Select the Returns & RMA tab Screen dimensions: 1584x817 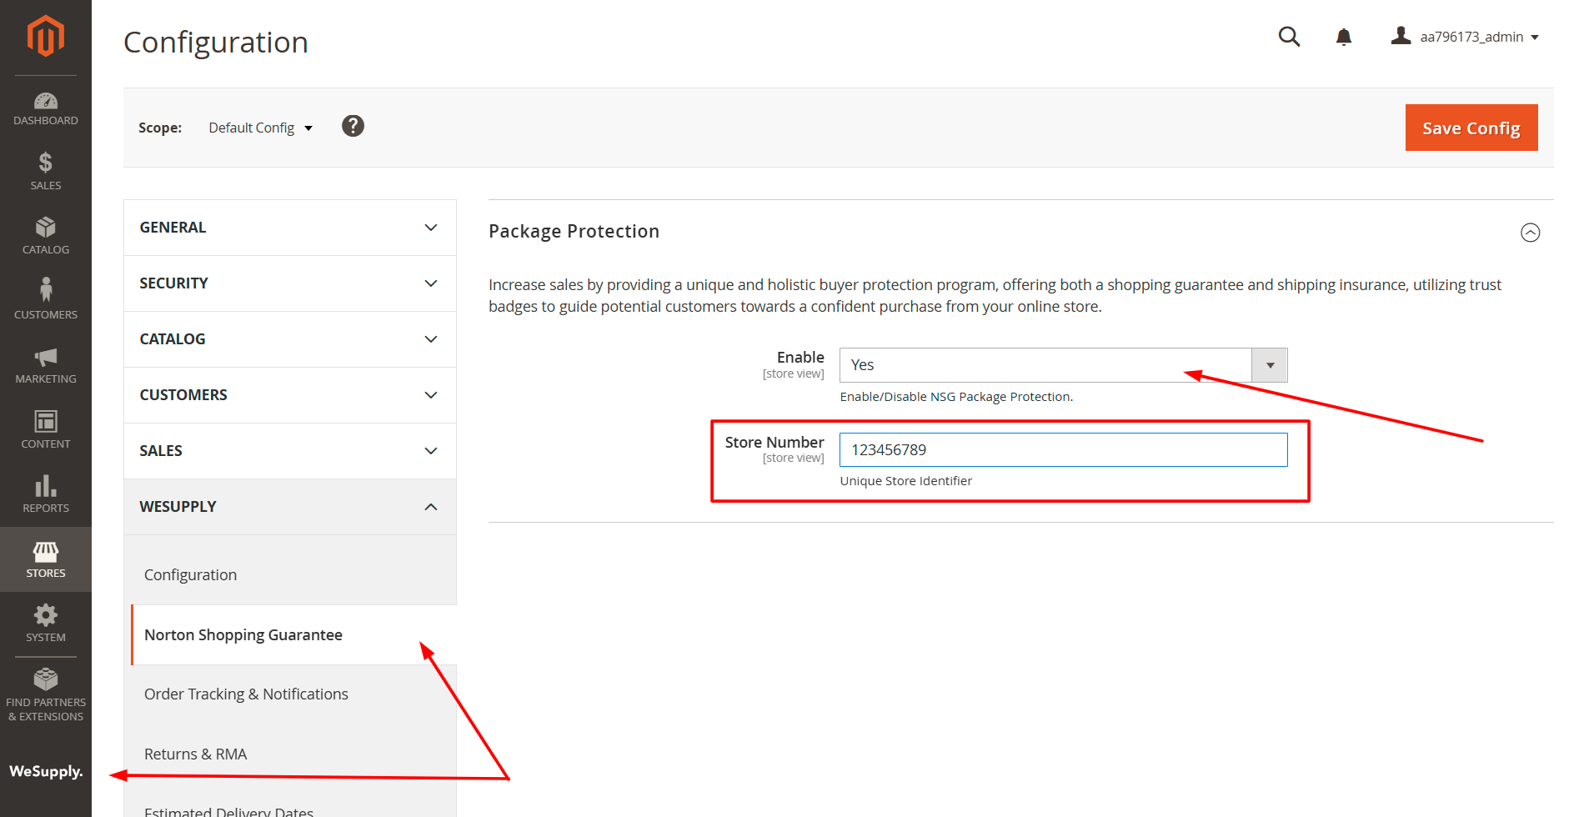(x=293, y=754)
